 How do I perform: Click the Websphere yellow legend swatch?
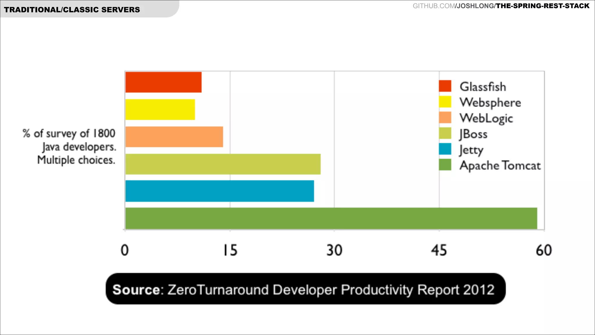(x=445, y=102)
